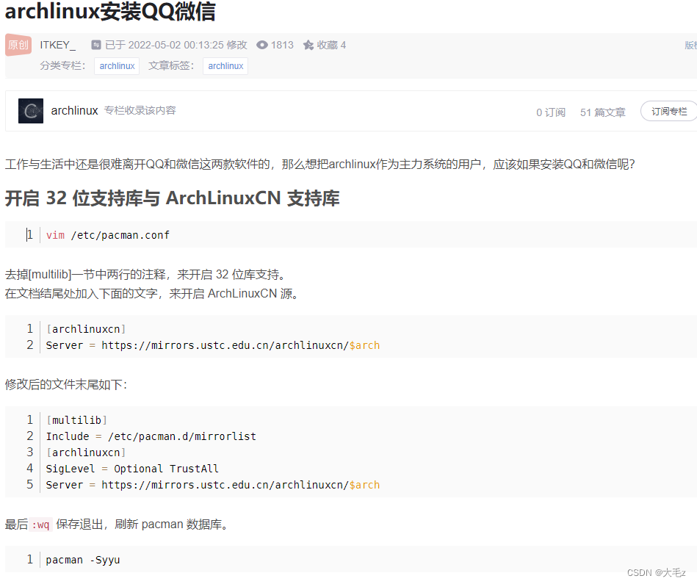
Task: Click the inline :wq code snippet
Action: click(x=40, y=525)
